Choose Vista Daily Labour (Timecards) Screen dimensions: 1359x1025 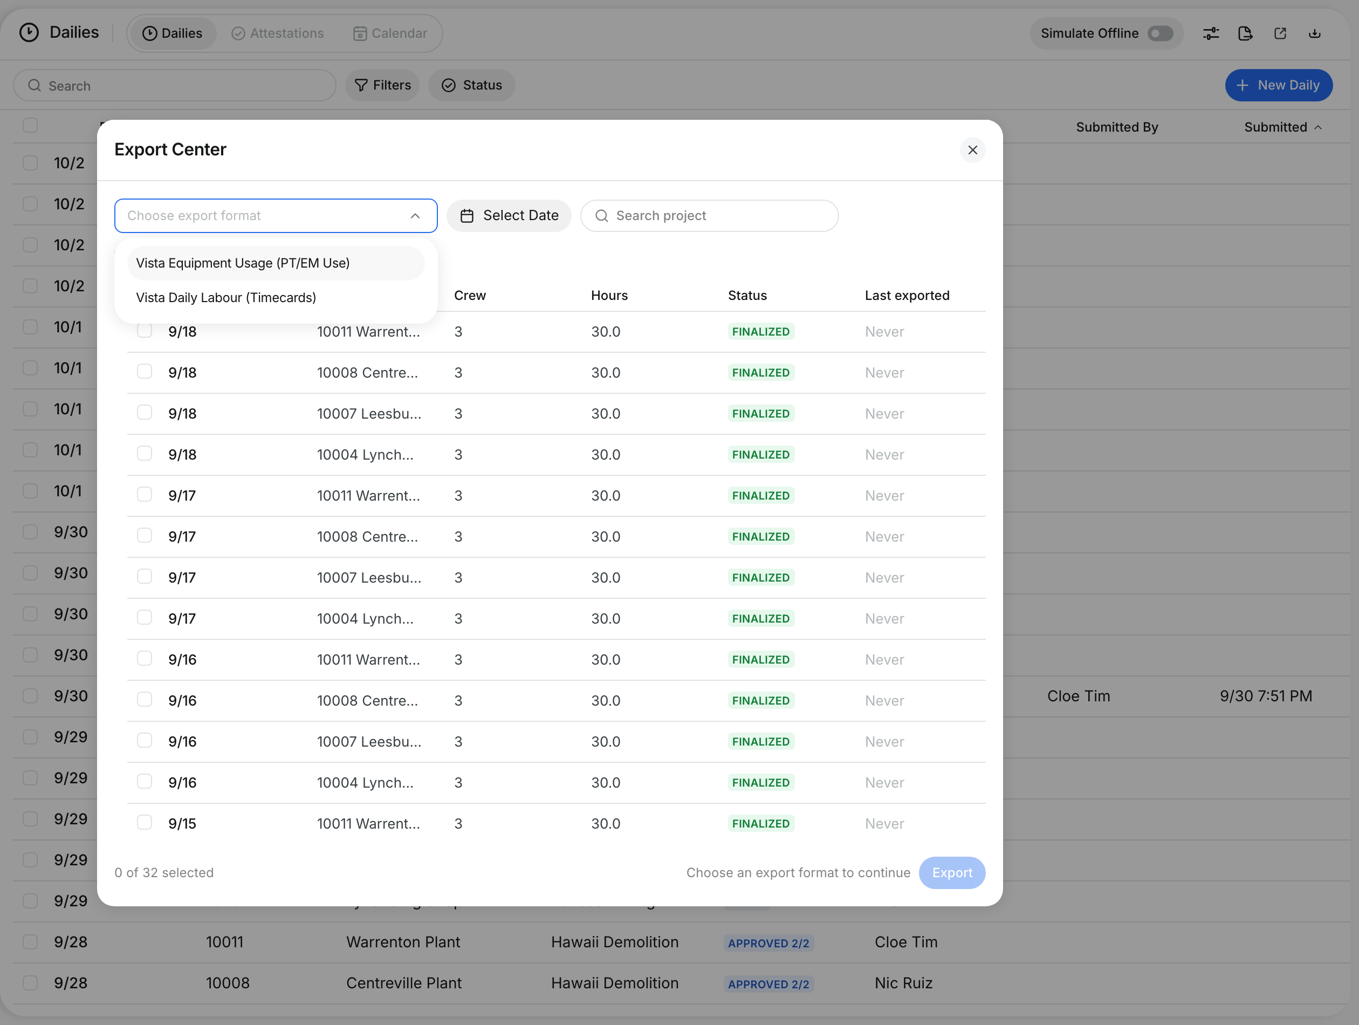tap(276, 297)
